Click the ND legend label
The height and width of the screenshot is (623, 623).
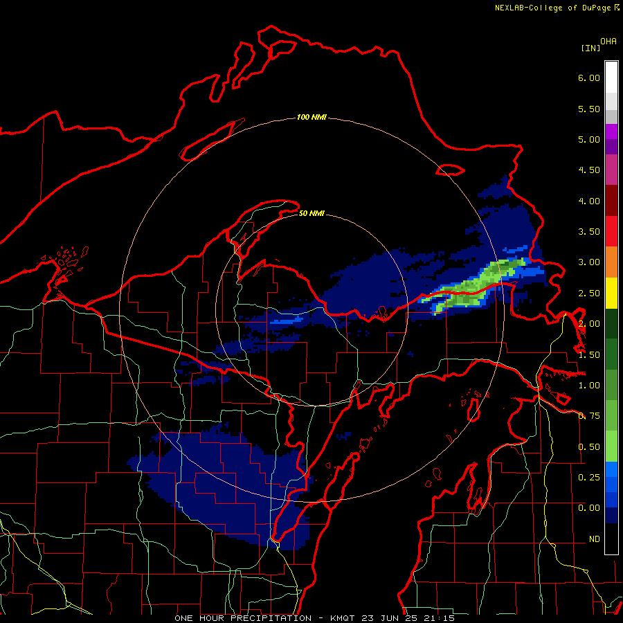tap(595, 539)
